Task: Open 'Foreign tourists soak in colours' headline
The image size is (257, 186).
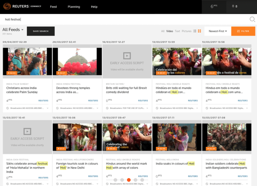Action: pyautogui.click(x=77, y=165)
